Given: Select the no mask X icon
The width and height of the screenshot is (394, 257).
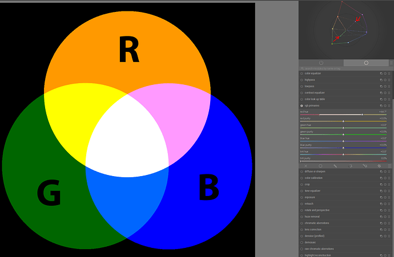Looking at the screenshot, I should coord(306,166).
